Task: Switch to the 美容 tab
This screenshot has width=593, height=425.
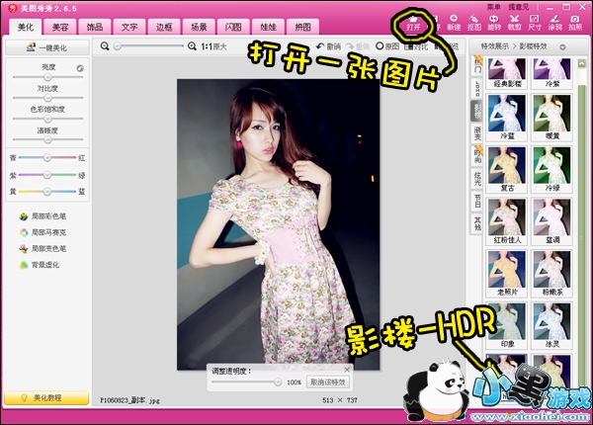Action: 60,27
